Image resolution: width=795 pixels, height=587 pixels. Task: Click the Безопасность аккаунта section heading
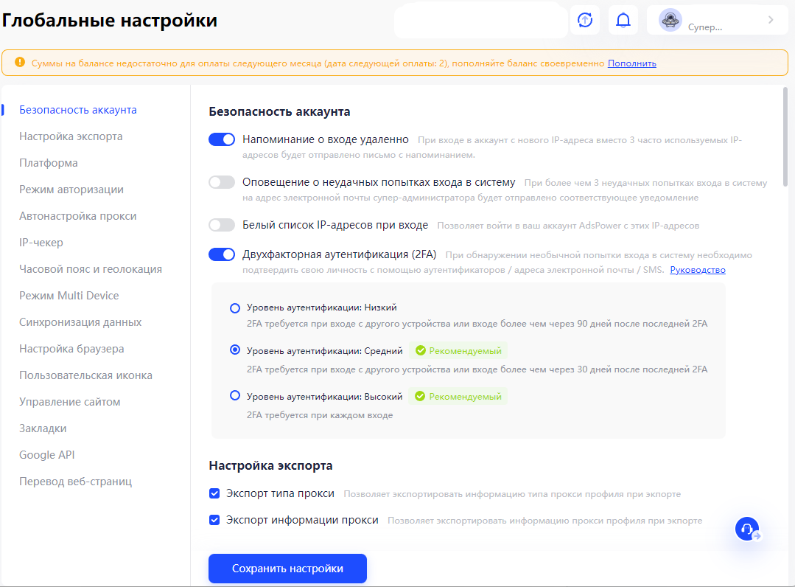click(279, 111)
